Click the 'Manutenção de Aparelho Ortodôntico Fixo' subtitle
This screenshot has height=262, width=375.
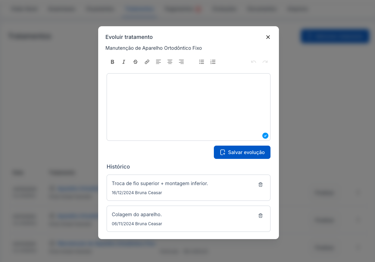point(154,48)
